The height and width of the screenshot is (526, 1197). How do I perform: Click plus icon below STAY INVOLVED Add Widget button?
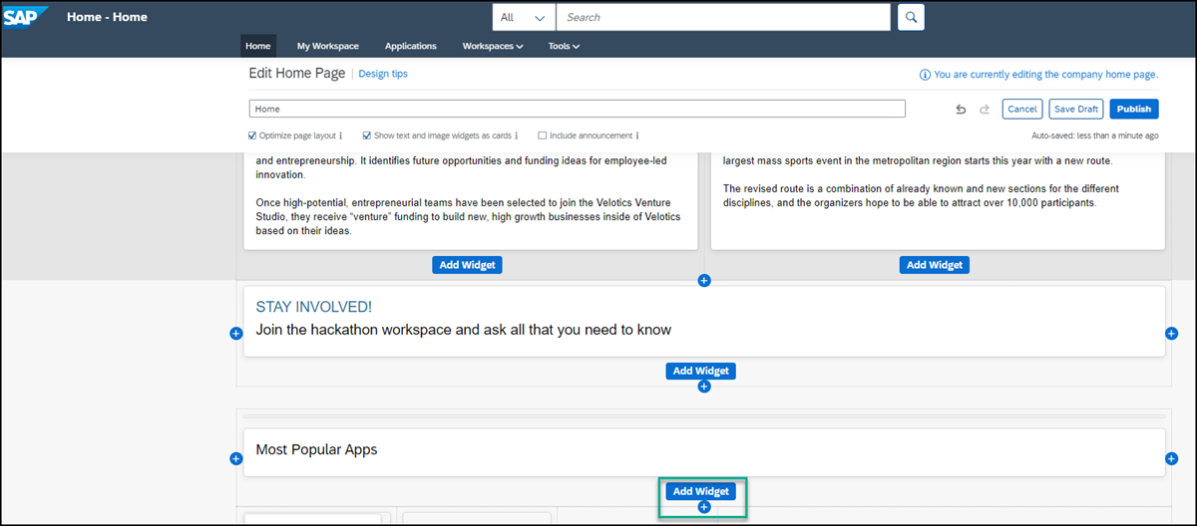pos(703,387)
